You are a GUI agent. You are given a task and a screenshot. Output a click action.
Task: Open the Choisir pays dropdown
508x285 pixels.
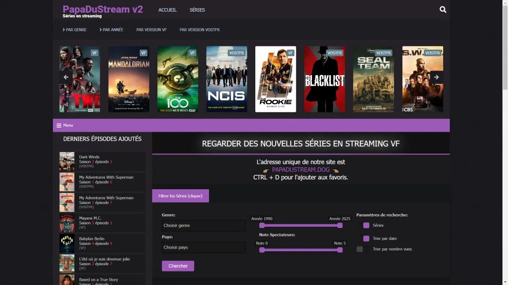pyautogui.click(x=203, y=247)
